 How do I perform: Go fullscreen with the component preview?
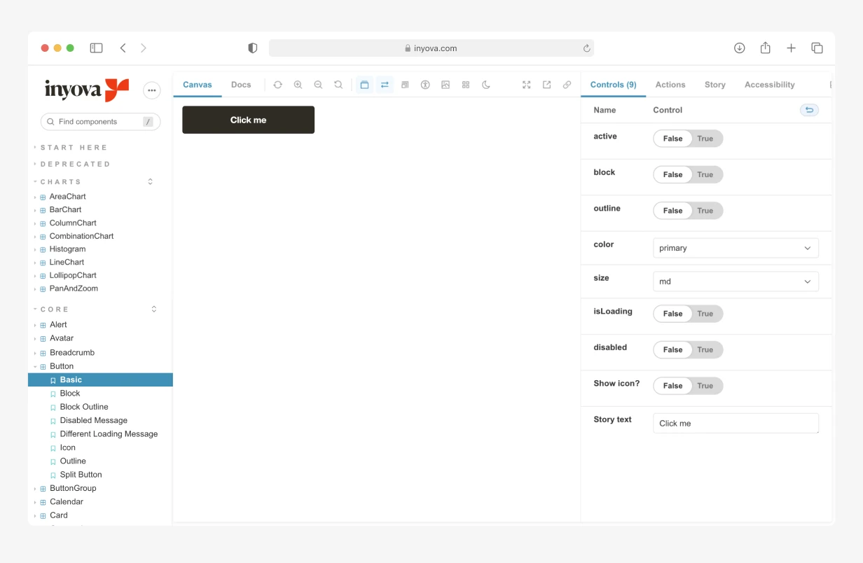[x=526, y=84]
